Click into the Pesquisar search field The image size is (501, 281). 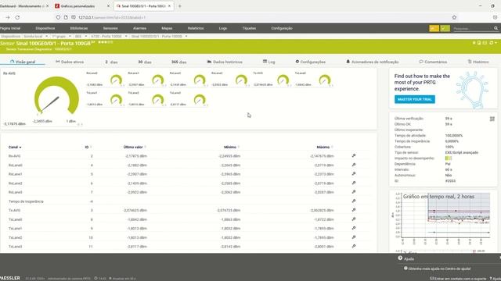[472, 28]
